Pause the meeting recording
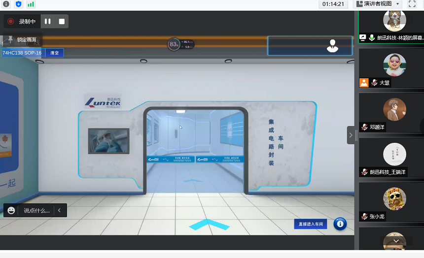Viewport: 424px width, 258px height. pos(48,21)
